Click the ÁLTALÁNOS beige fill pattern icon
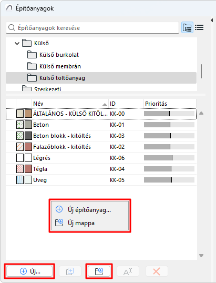 20,114
